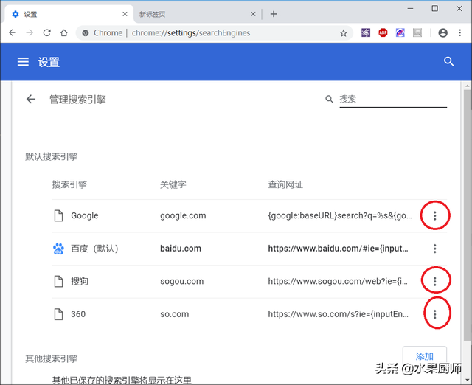Open the settings hamburger menu

click(23, 62)
